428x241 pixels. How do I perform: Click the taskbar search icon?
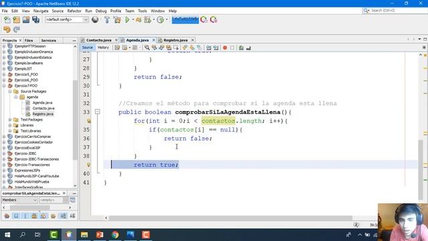pos(23,235)
